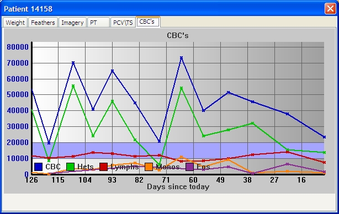
Task: Click the 126 x-axis label
Action: tap(31, 180)
